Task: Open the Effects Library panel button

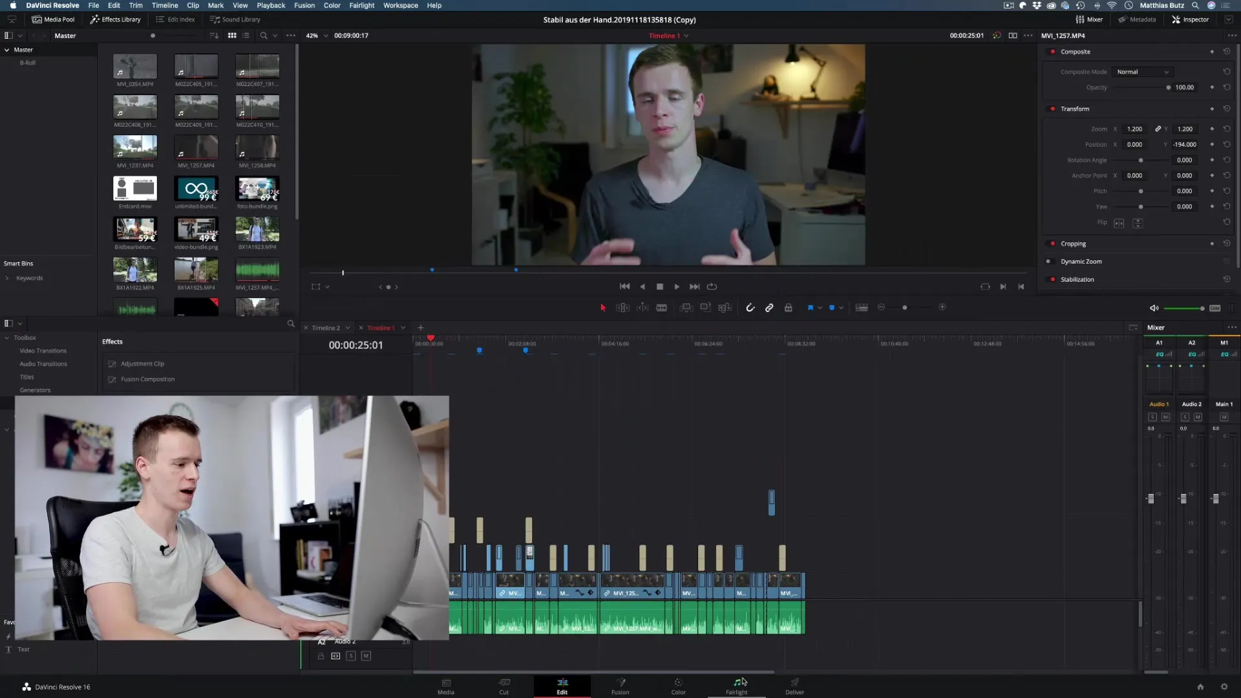Action: point(115,19)
